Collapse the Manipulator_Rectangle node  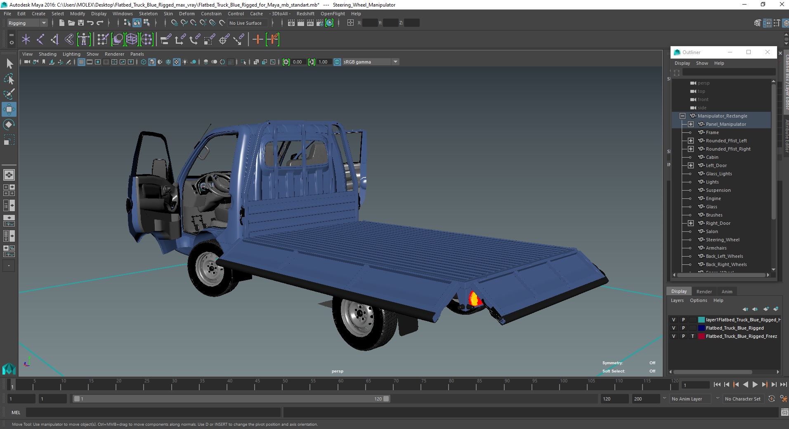point(683,116)
